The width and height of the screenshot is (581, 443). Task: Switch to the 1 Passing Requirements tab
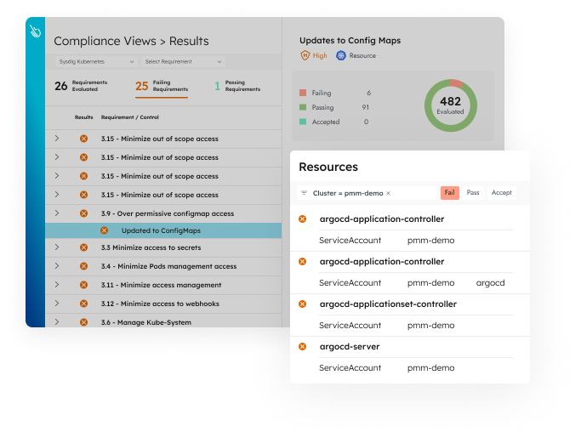click(x=237, y=86)
